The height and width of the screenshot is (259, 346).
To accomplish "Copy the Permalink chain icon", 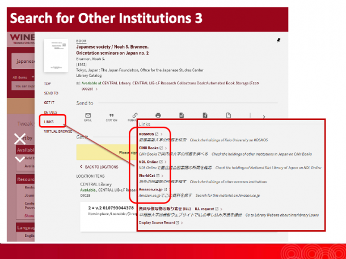I will pos(135,115).
